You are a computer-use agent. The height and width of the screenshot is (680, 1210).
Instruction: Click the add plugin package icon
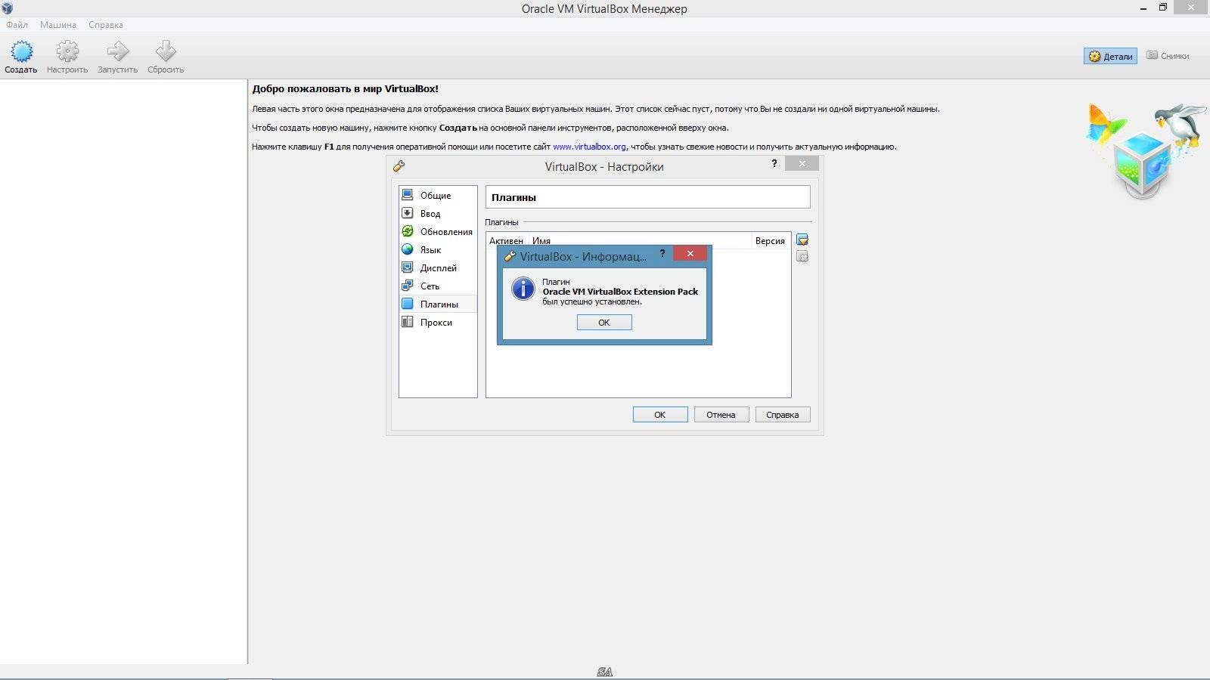[x=802, y=240]
